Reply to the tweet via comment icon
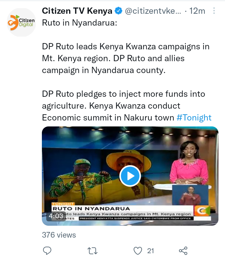This screenshot has width=225, height=261. (47, 251)
